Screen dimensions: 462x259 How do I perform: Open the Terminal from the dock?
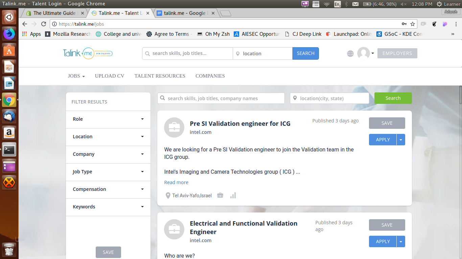coord(9,149)
